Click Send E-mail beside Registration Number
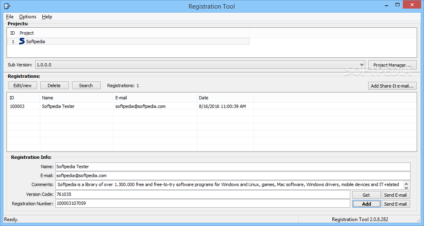 click(x=395, y=204)
